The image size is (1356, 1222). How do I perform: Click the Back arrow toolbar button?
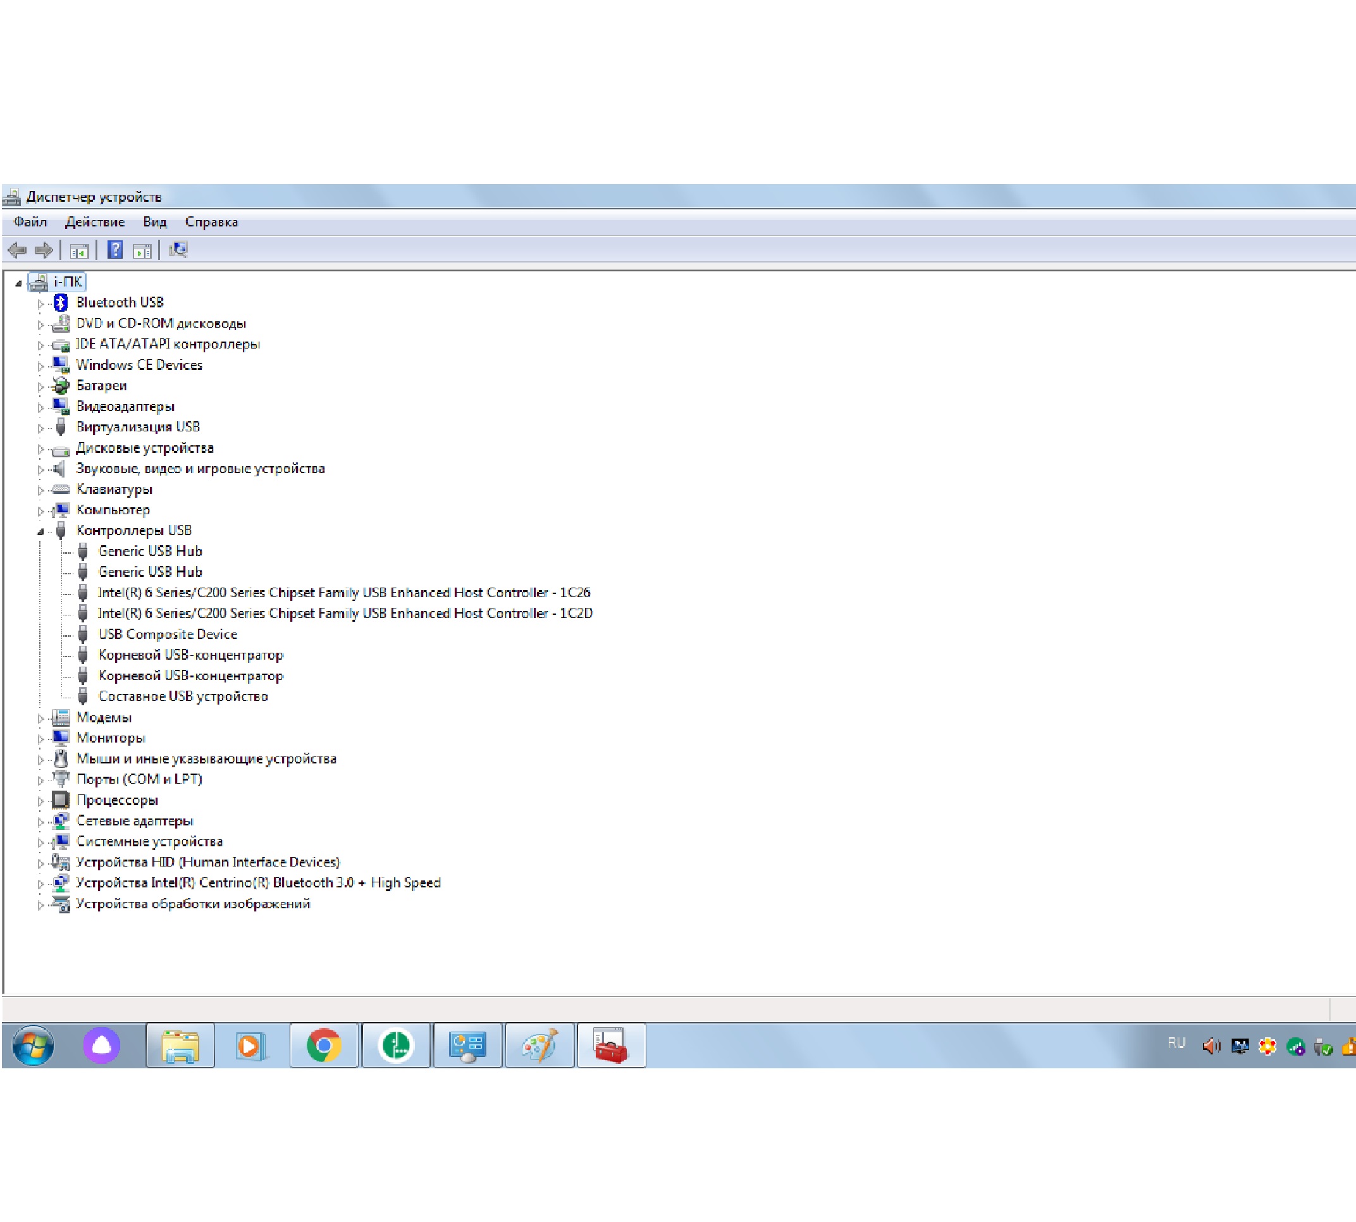click(x=17, y=250)
